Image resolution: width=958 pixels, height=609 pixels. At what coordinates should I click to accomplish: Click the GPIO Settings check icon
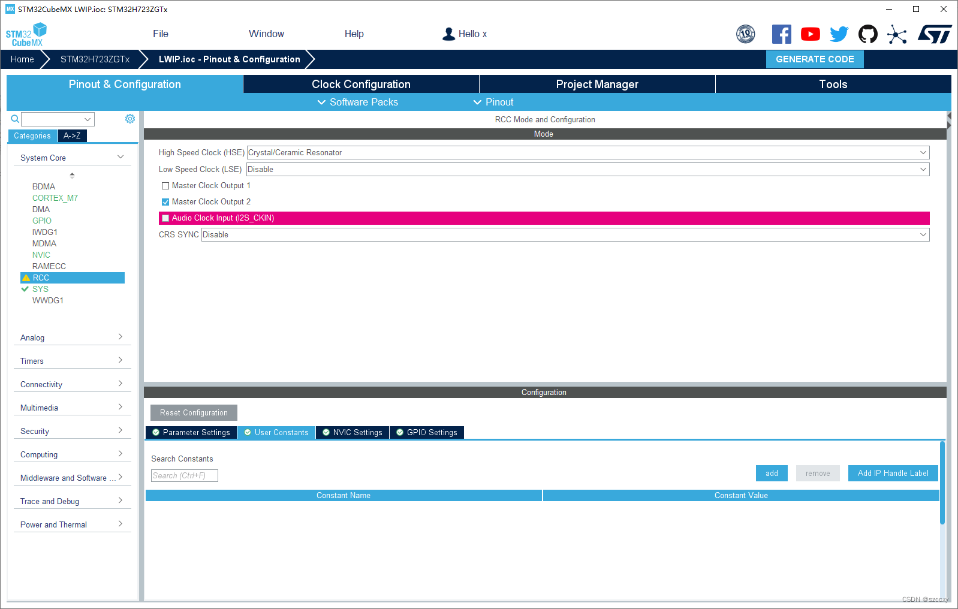pyautogui.click(x=400, y=432)
